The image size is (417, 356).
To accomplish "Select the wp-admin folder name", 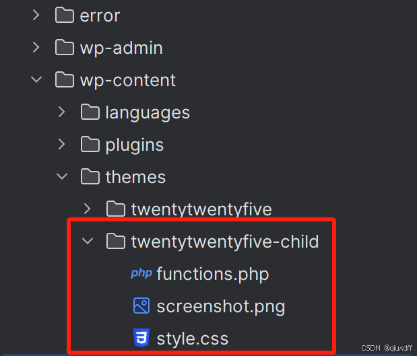I will 121,48.
